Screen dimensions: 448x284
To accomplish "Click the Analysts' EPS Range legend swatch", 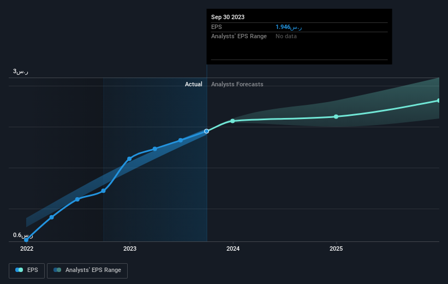I will 57,270.
